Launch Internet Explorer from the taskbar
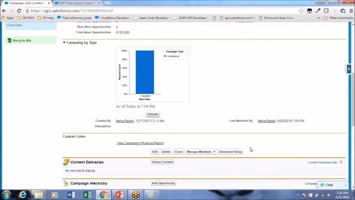The image size is (355, 200). click(22, 195)
